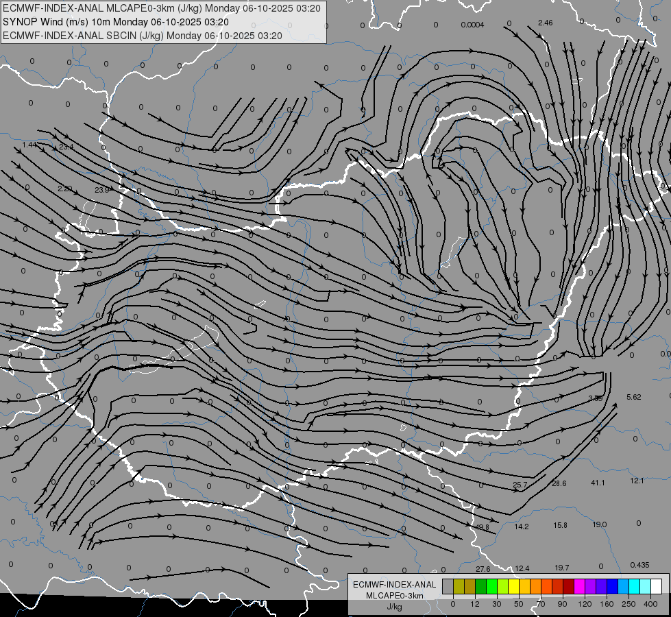Click the 'ECMWF-INDEX-ANAL MLCAPE0-3km' title line
The width and height of the screenshot is (671, 617).
(x=161, y=8)
